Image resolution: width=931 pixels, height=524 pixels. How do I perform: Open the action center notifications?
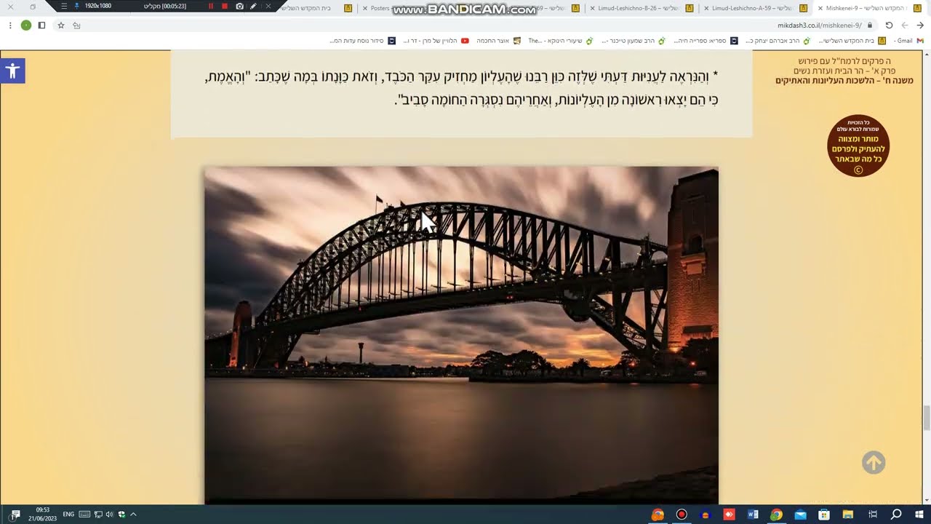[x=15, y=514]
